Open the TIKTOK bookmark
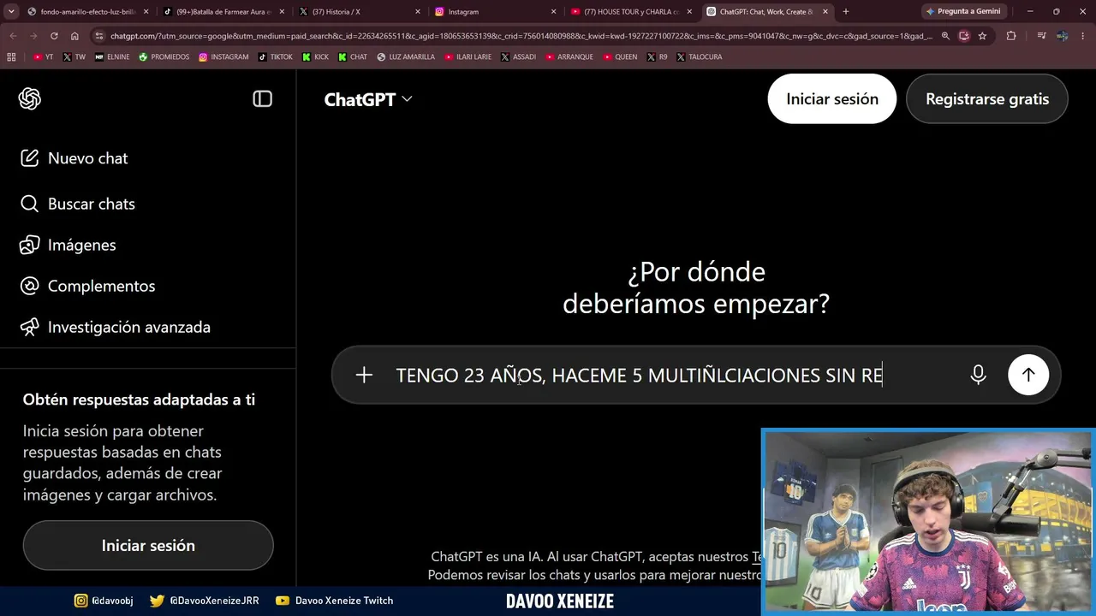Image resolution: width=1096 pixels, height=616 pixels. (x=276, y=57)
